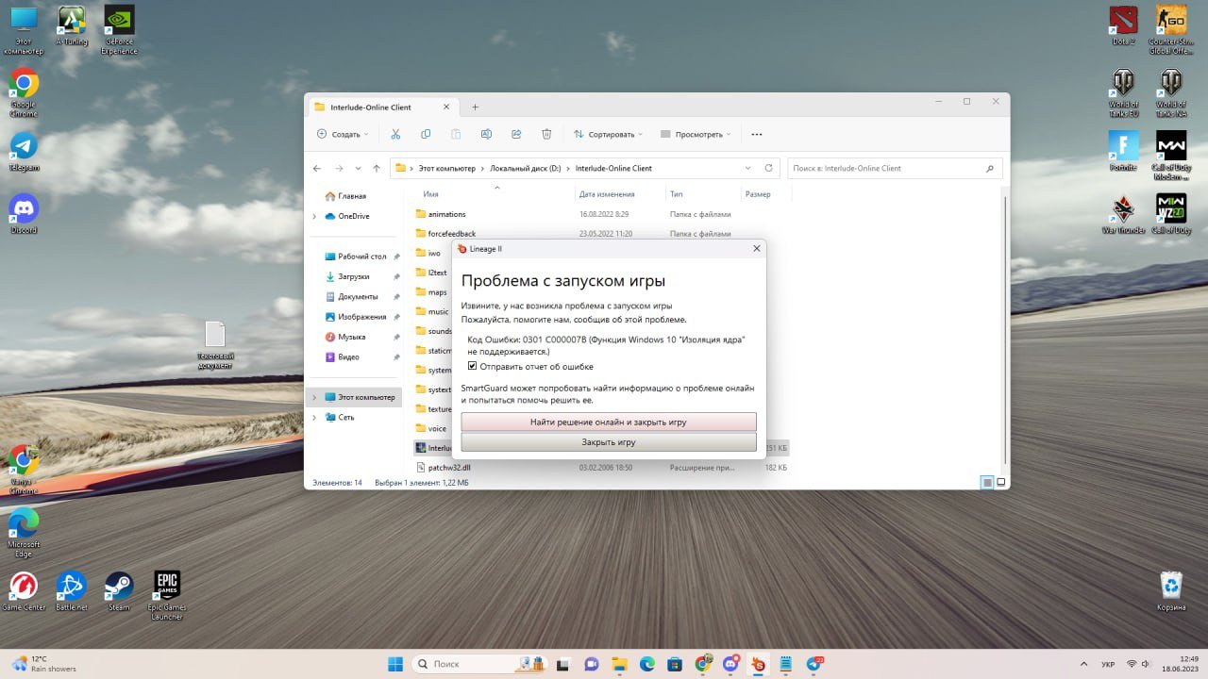This screenshot has width=1208, height=679.
Task: Select the Battle.net desktop icon
Action: click(x=72, y=591)
